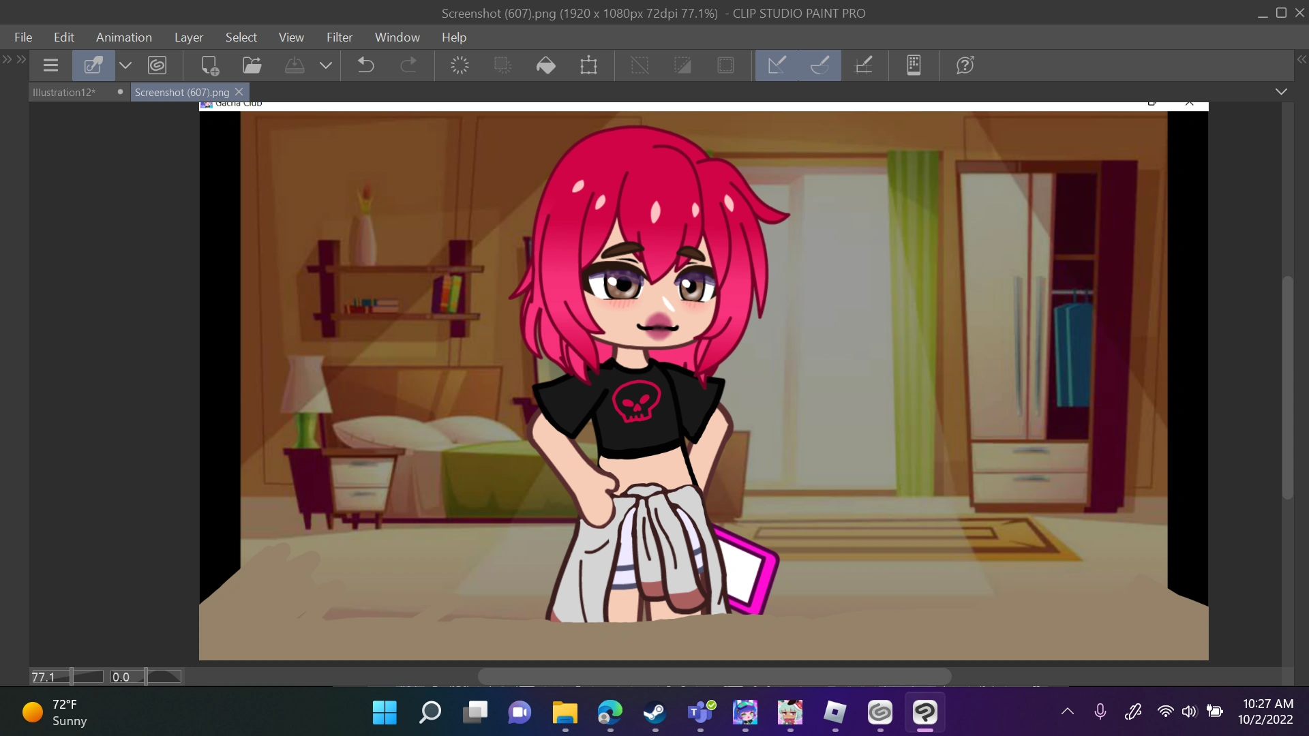The width and height of the screenshot is (1309, 736).
Task: Click the Scale/Rotate transform icon
Action: point(588,65)
